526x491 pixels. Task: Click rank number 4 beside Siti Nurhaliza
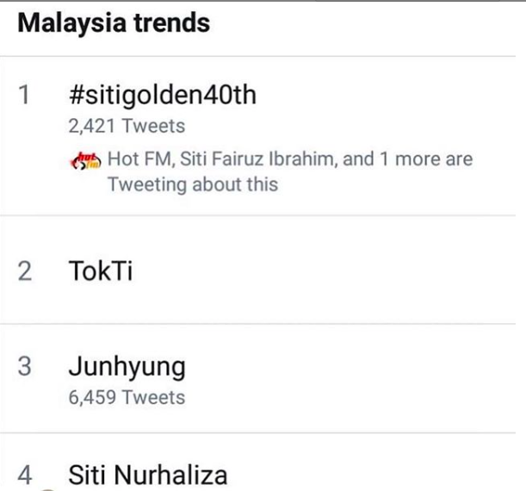pos(25,475)
